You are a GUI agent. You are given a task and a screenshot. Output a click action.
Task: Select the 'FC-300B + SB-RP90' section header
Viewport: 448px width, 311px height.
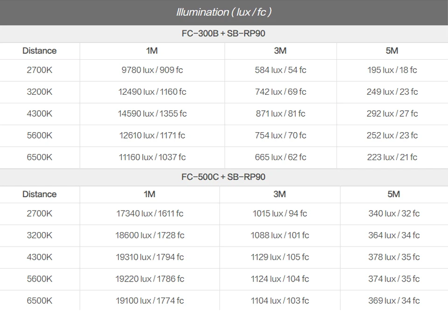pos(224,34)
